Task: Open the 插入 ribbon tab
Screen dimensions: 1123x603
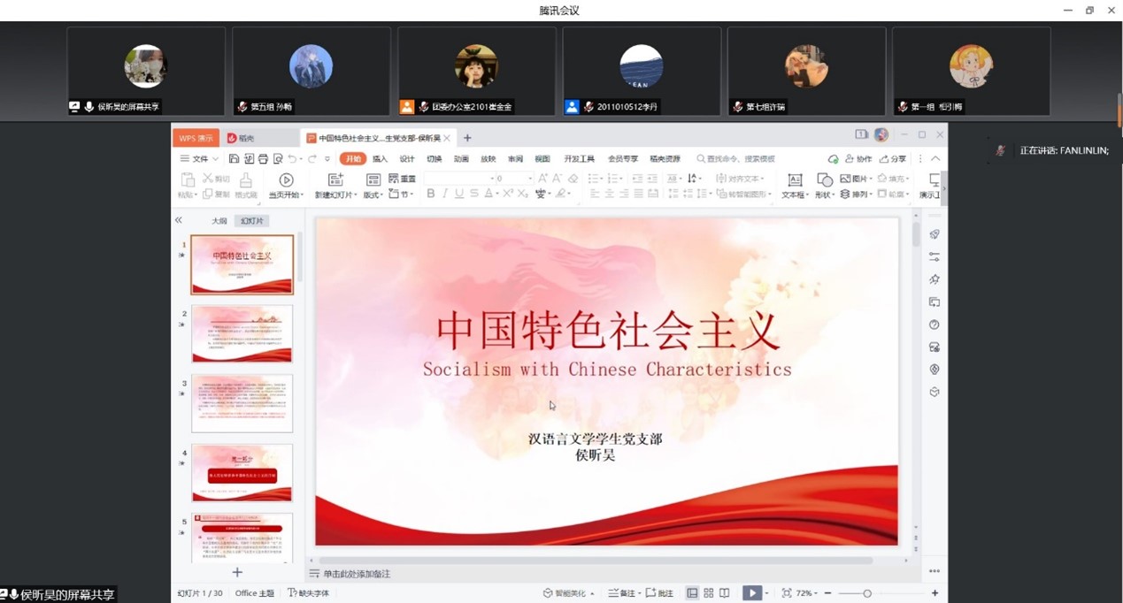Action: click(380, 159)
